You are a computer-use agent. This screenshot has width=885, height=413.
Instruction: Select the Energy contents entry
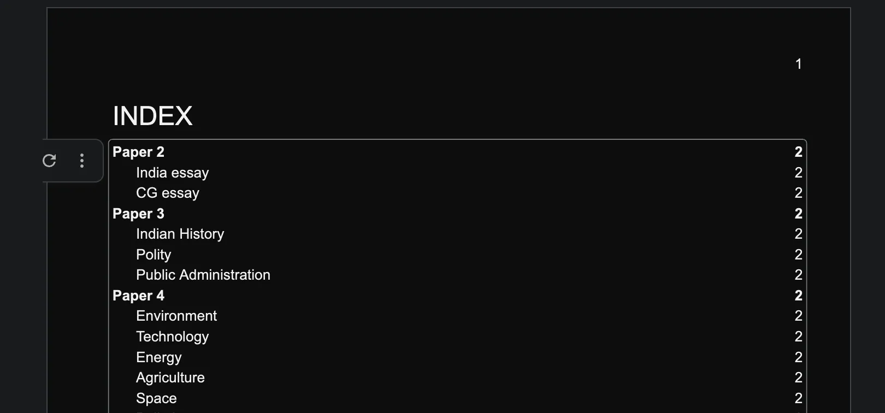pyautogui.click(x=158, y=357)
